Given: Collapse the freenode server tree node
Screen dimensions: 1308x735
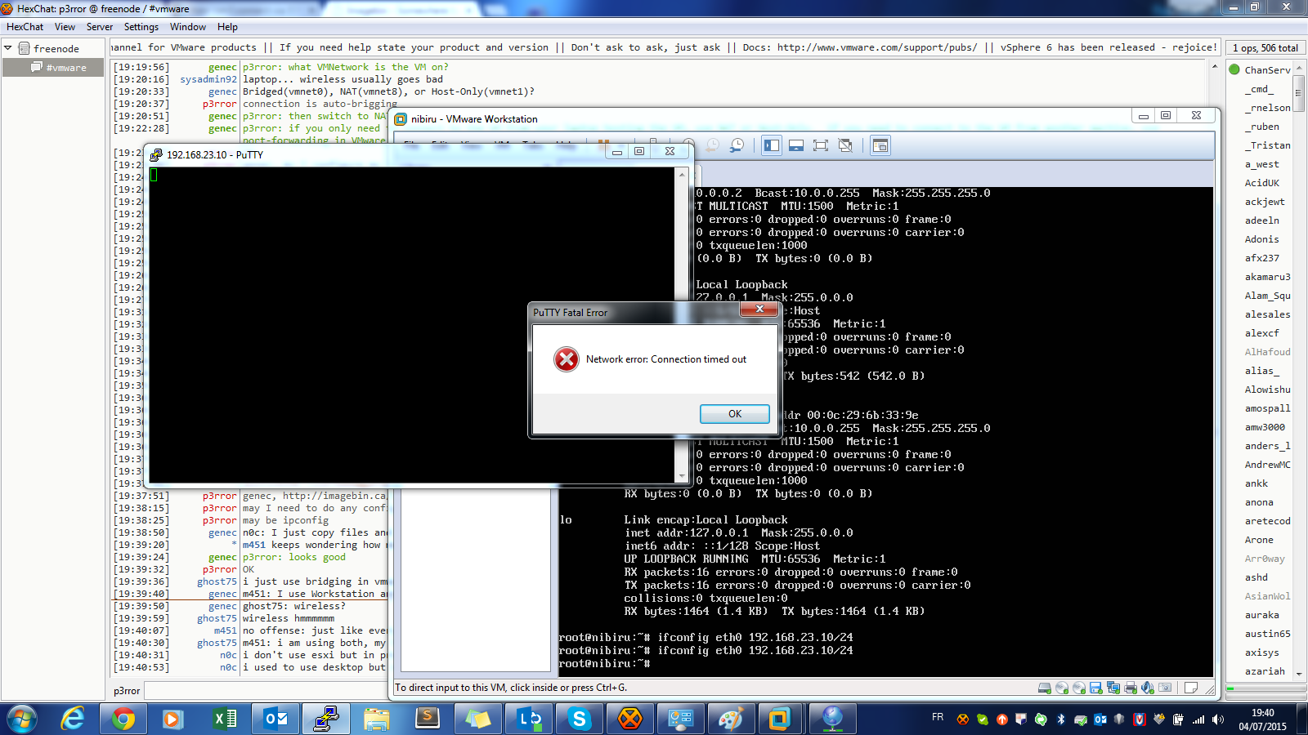Looking at the screenshot, I should pos(8,48).
